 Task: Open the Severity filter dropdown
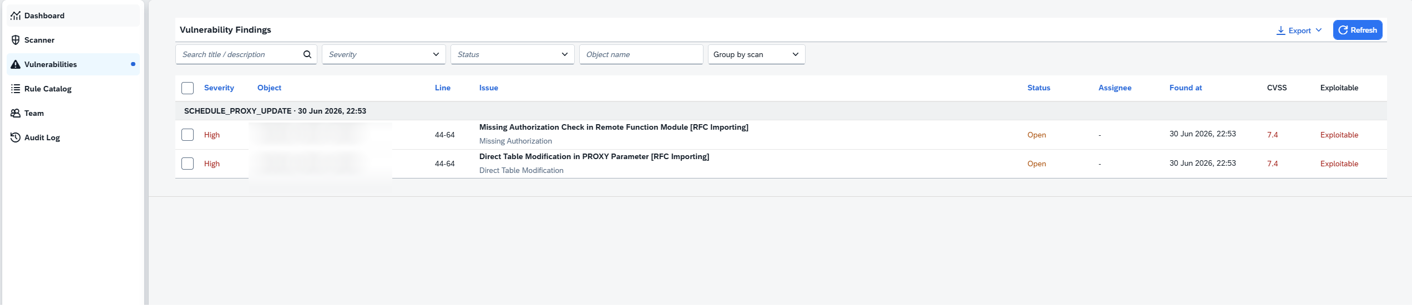384,54
